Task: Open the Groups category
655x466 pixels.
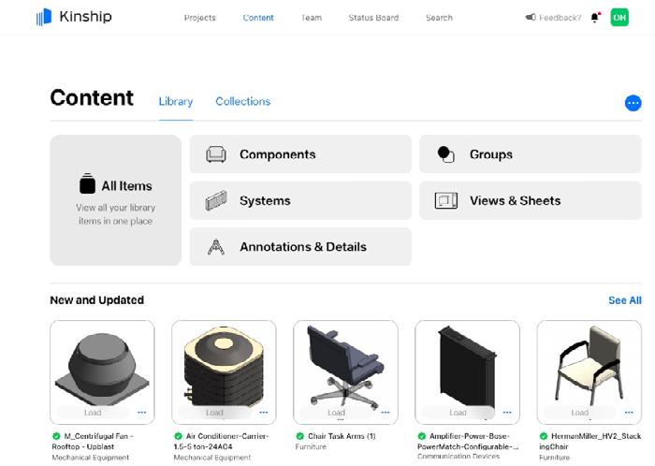Action: tap(531, 154)
